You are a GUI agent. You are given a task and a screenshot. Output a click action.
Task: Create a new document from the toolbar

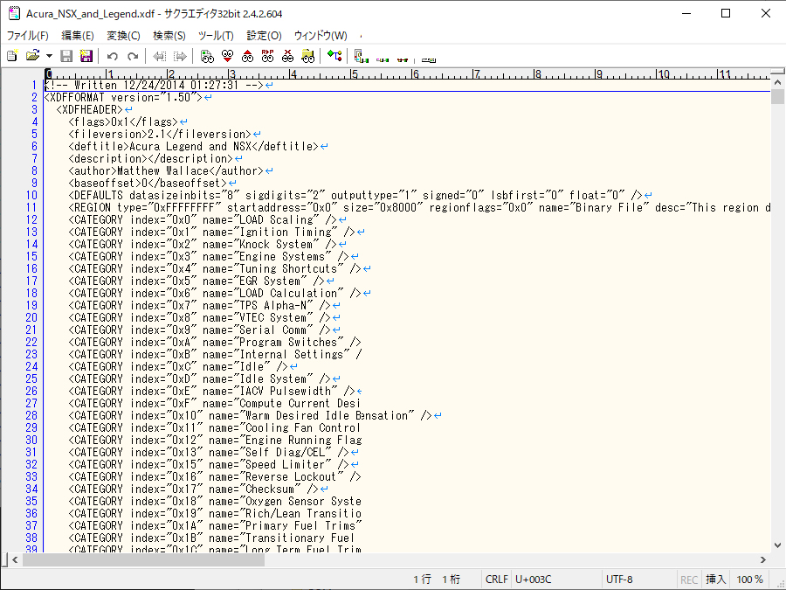coord(12,56)
